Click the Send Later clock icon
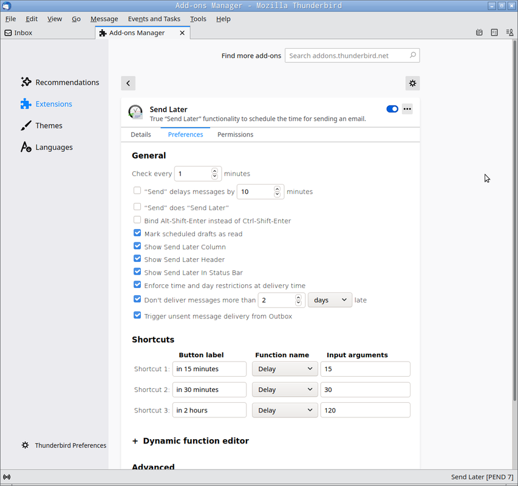 [135, 112]
